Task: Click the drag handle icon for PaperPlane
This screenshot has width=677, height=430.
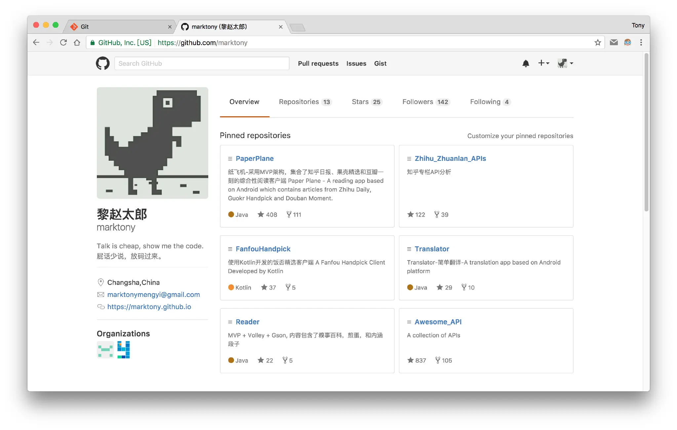Action: coord(230,159)
